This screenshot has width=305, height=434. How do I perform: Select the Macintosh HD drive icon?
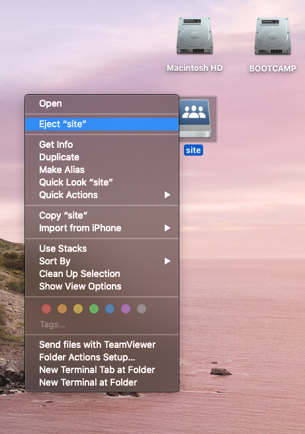point(195,36)
